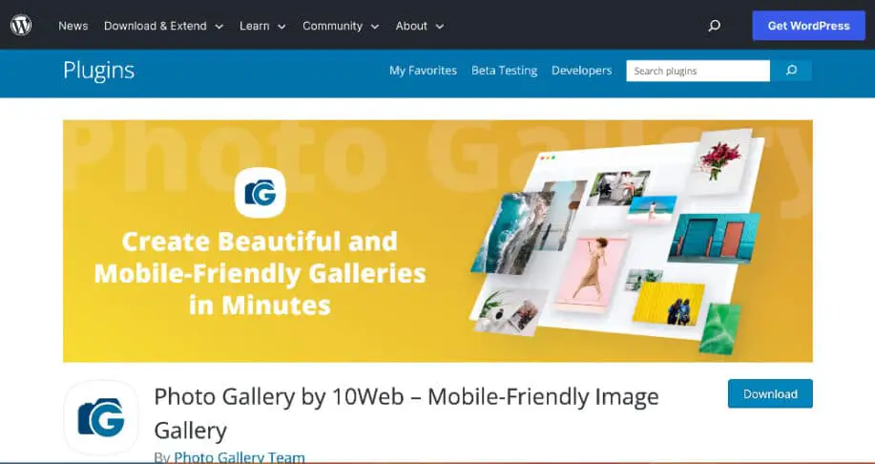Open the Beta Testing link
The image size is (875, 464).
(x=505, y=71)
